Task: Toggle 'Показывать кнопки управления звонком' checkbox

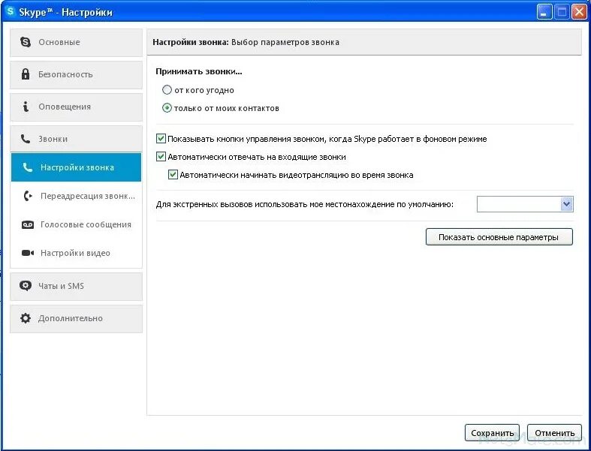Action: click(x=161, y=139)
